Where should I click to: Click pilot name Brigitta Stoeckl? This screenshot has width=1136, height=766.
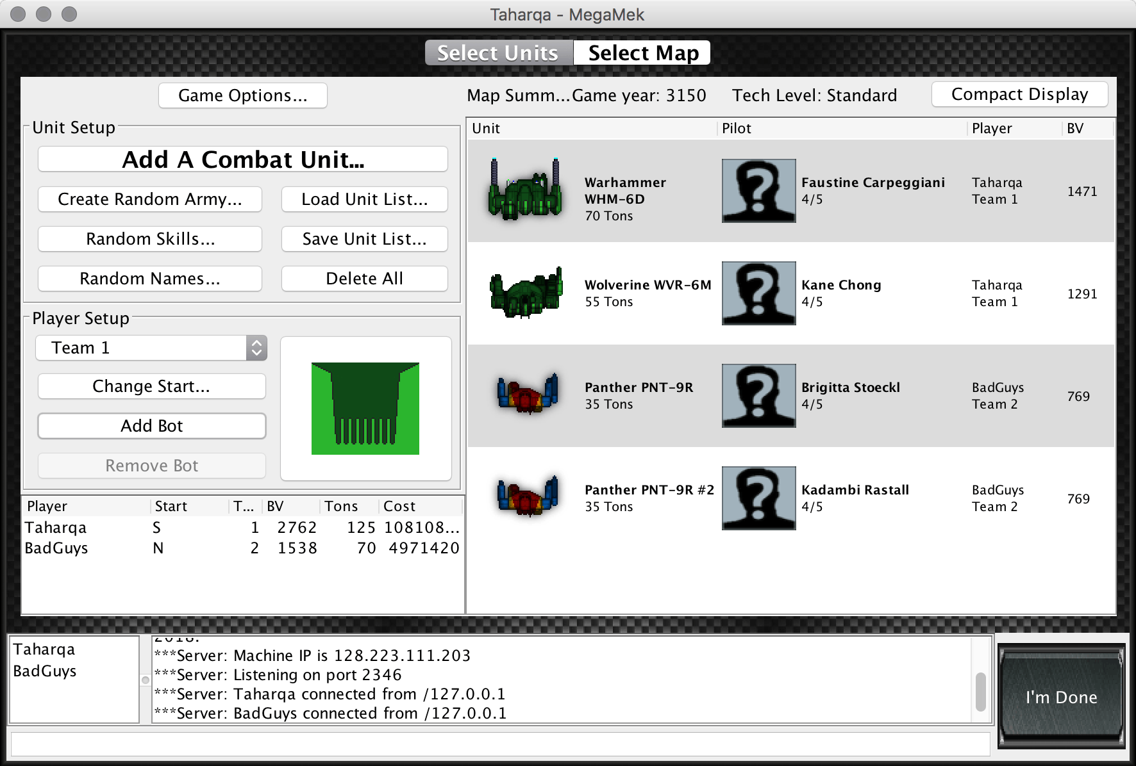click(x=851, y=387)
